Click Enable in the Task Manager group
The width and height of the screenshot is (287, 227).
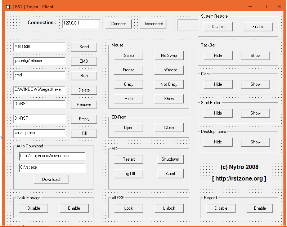[74, 208]
